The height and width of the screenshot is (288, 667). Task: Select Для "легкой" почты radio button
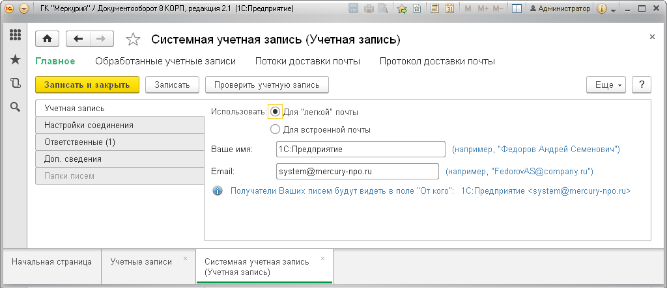[x=276, y=112]
